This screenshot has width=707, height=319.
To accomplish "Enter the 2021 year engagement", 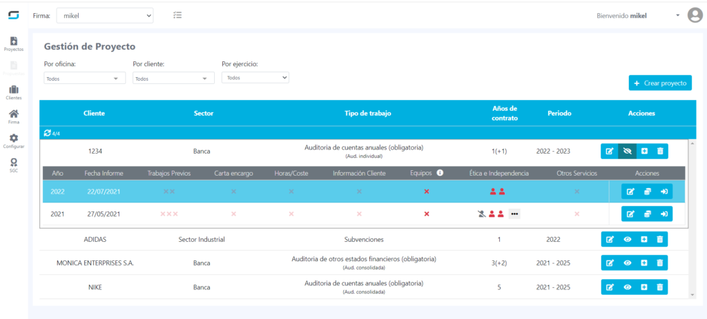I will 664,214.
